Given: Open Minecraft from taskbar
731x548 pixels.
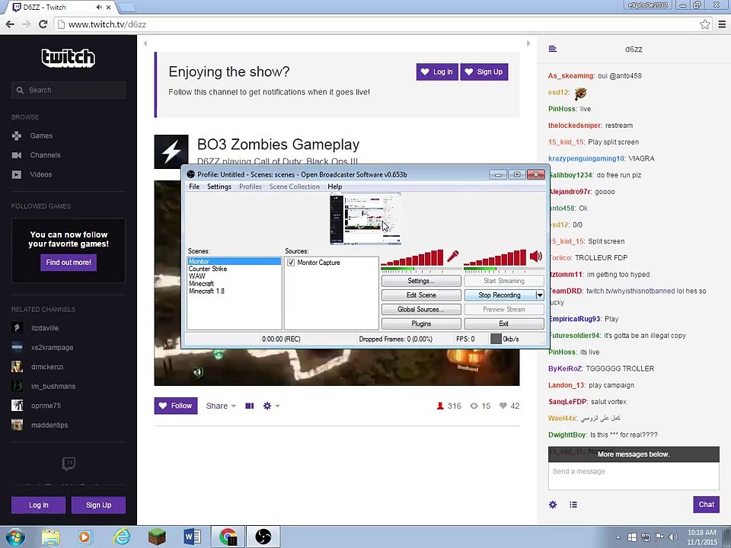Looking at the screenshot, I should coord(157,537).
